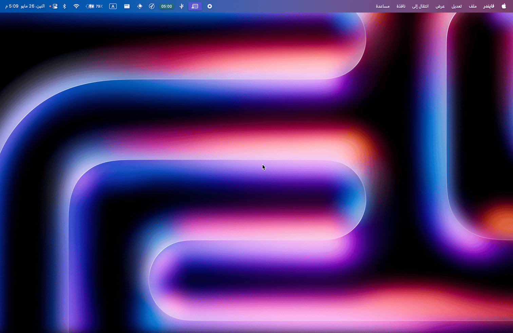Open the Bluetooth status menu
Image resolution: width=513 pixels, height=333 pixels.
click(x=64, y=6)
